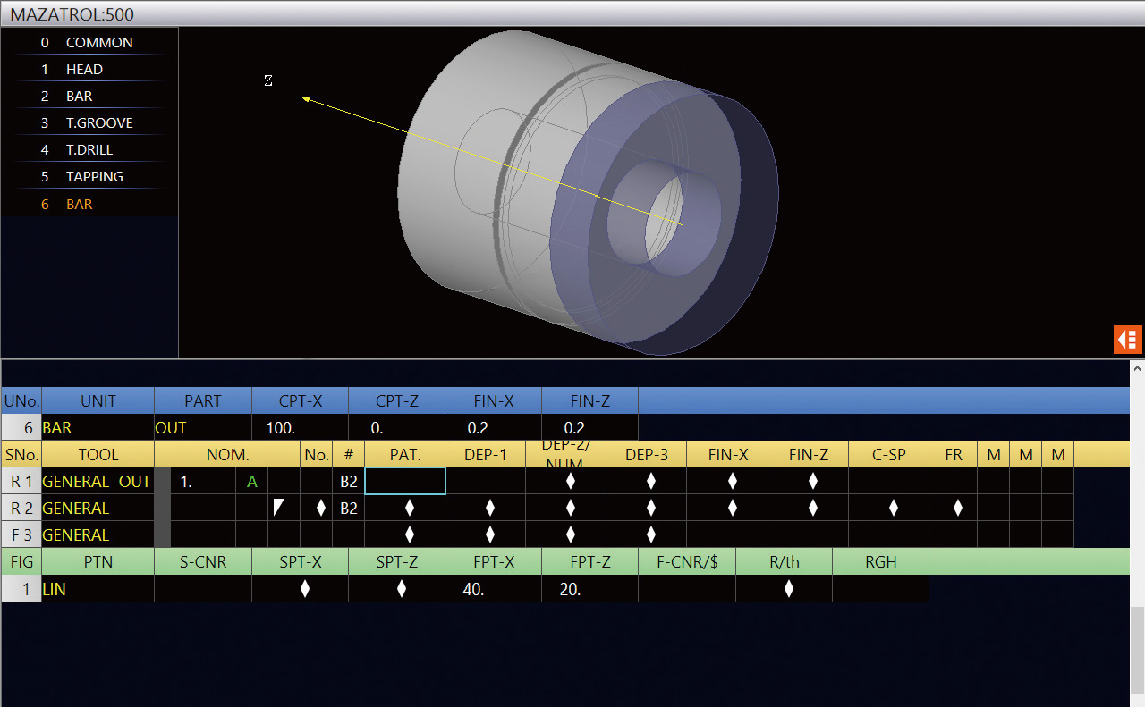Click the green A suffix in row R 1
The image size is (1145, 707).
pyautogui.click(x=251, y=481)
